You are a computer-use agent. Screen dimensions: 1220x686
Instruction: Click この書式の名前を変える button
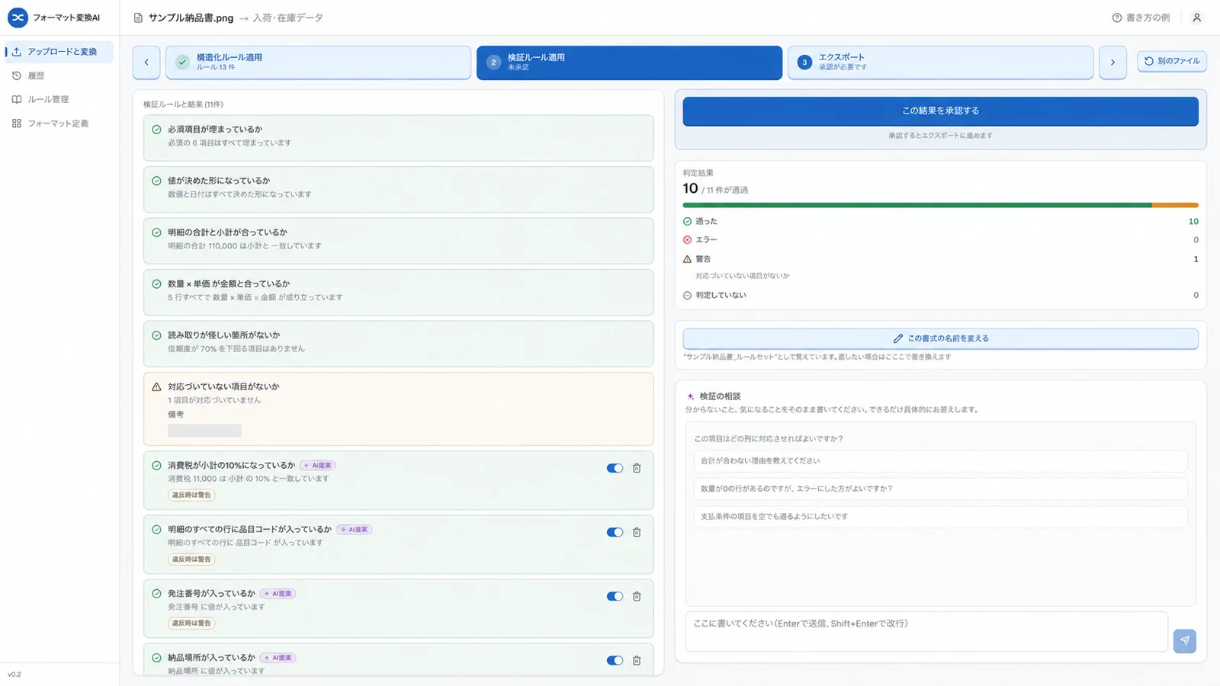[940, 338]
